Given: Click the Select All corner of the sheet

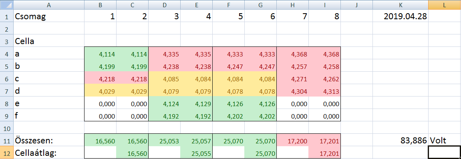Looking at the screenshot, I should [x=6, y=4].
